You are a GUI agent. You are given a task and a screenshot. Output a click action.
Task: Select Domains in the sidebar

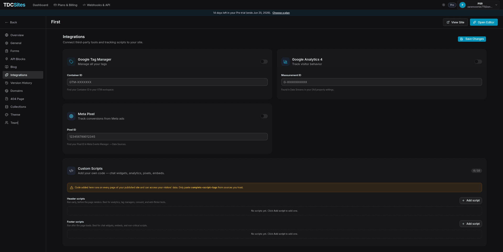coord(23,91)
